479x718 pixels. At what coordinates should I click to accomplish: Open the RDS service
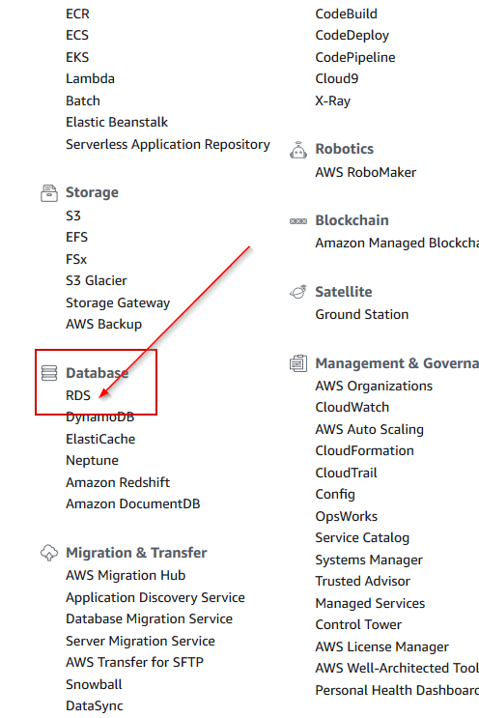(78, 395)
